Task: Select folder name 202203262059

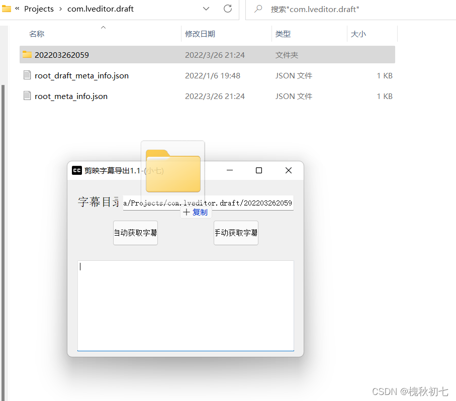Action: pyautogui.click(x=62, y=55)
